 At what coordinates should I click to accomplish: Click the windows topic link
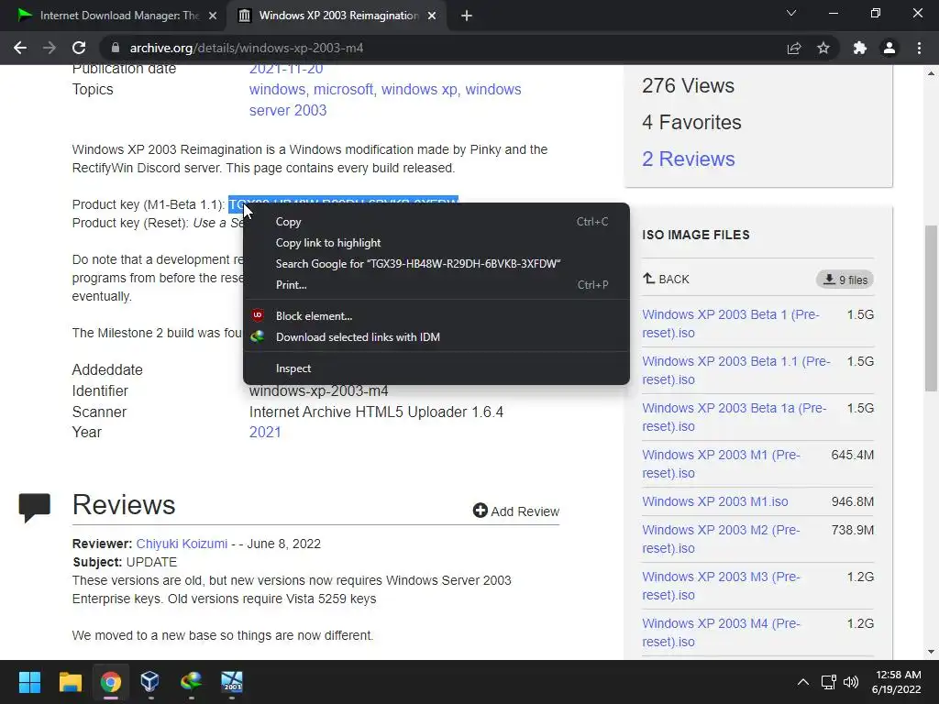(x=277, y=89)
